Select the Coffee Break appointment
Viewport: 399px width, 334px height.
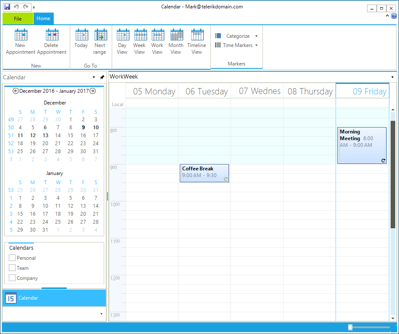[205, 173]
